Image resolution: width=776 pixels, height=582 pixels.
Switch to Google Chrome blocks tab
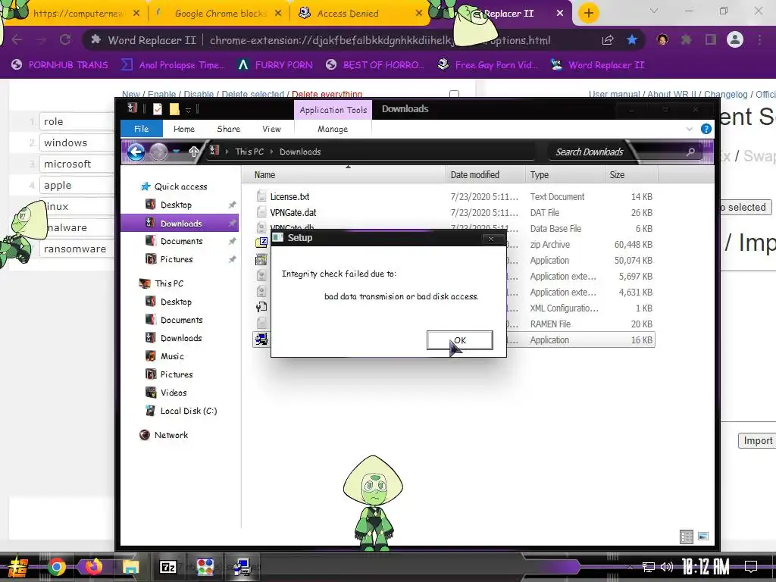tap(221, 14)
